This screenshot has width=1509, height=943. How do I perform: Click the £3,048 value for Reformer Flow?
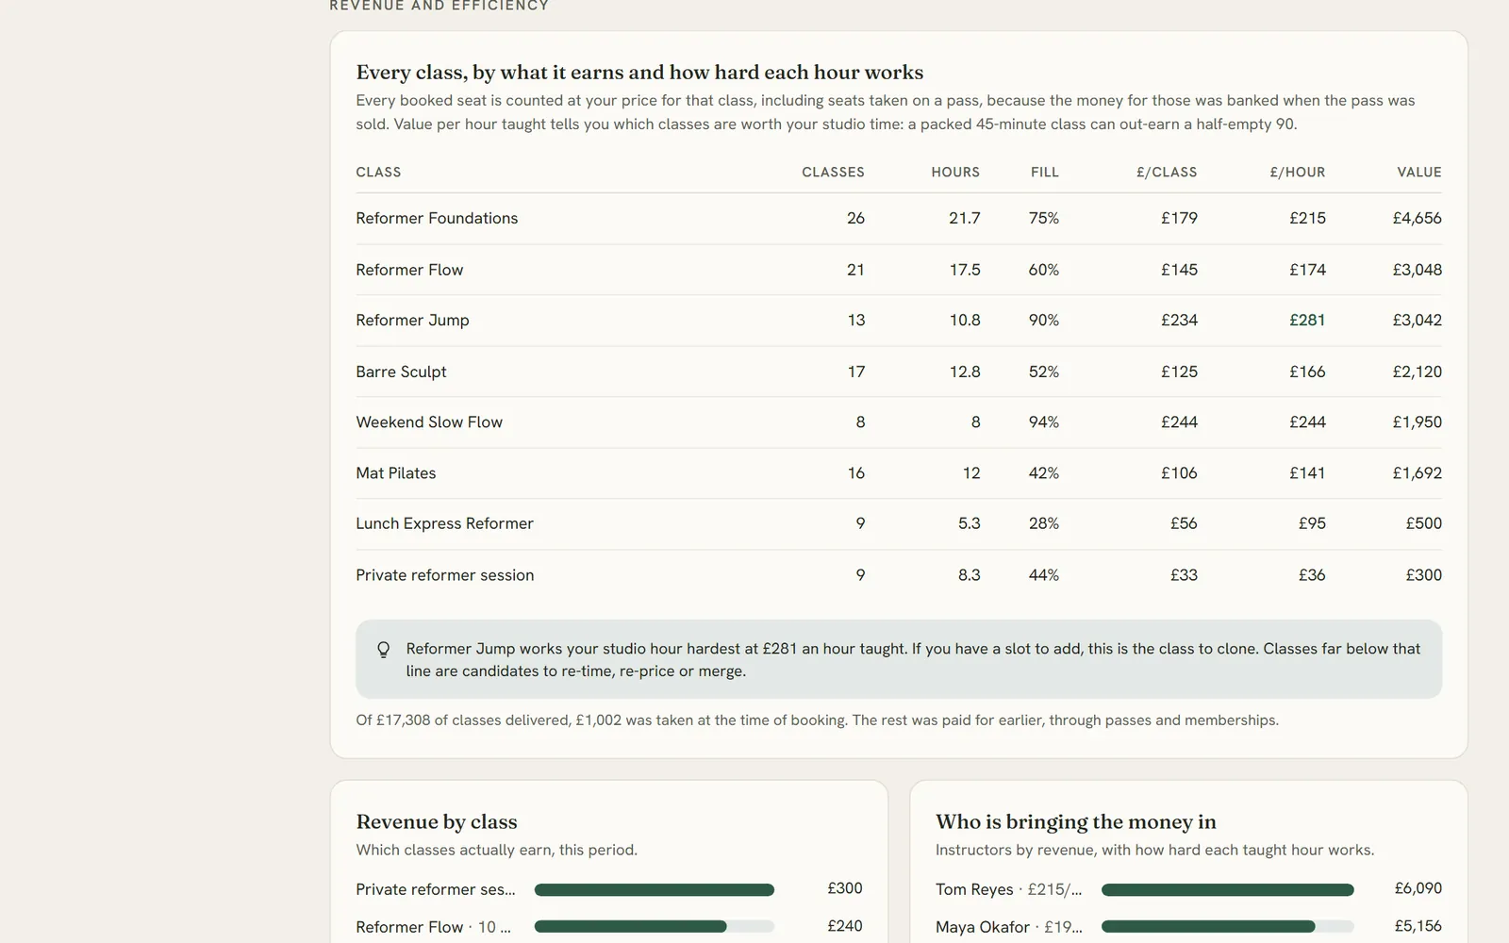point(1418,270)
